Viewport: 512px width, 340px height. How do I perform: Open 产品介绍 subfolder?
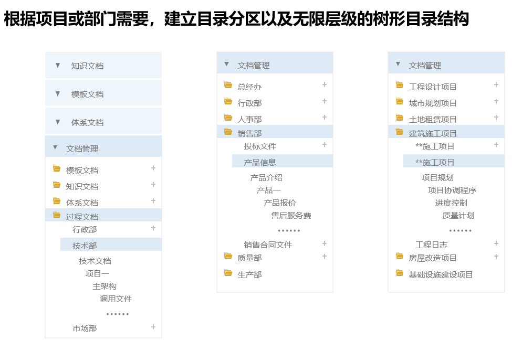point(266,177)
